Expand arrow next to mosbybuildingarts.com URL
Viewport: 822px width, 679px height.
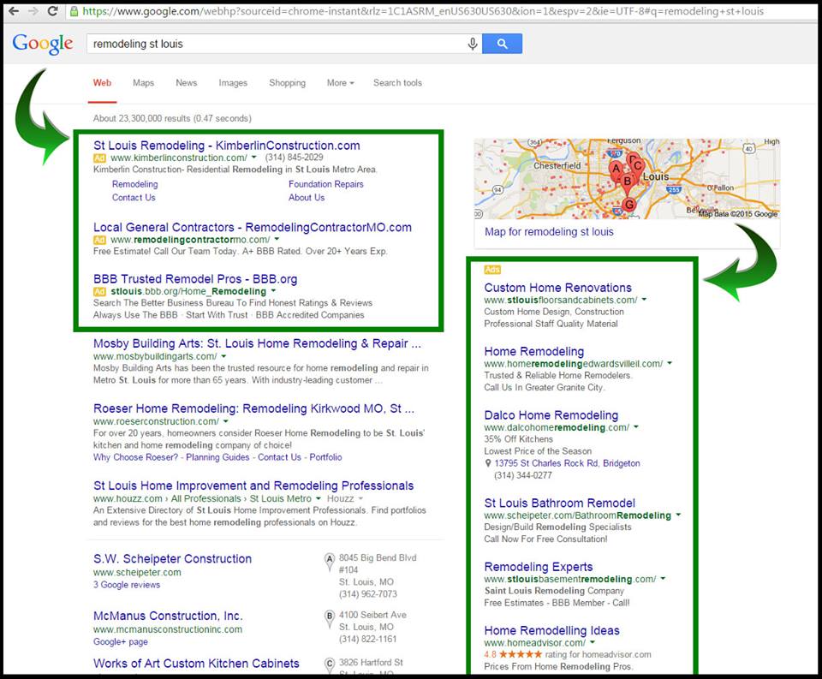(x=224, y=356)
